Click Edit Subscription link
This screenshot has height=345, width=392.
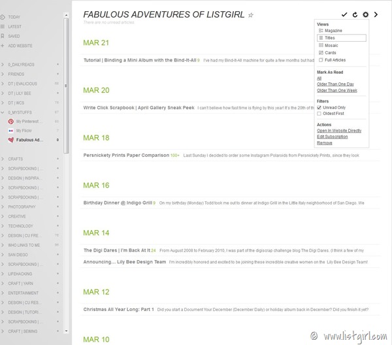tap(333, 137)
